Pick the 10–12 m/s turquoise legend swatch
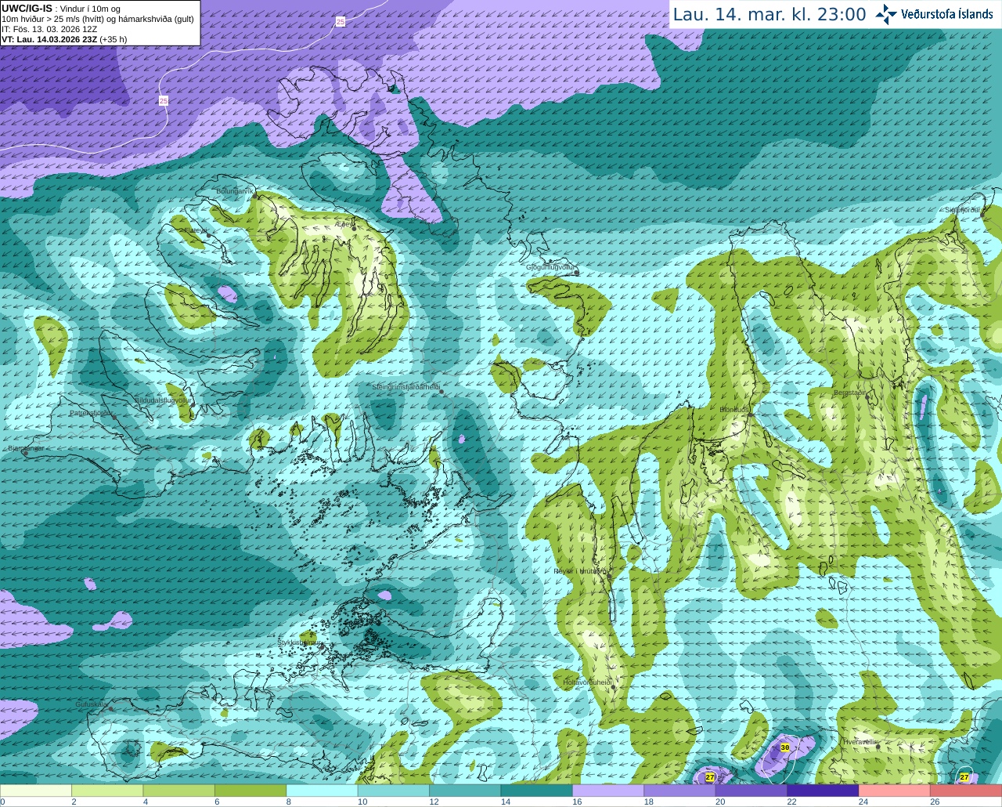This screenshot has height=807, width=1002. pyautogui.click(x=394, y=791)
